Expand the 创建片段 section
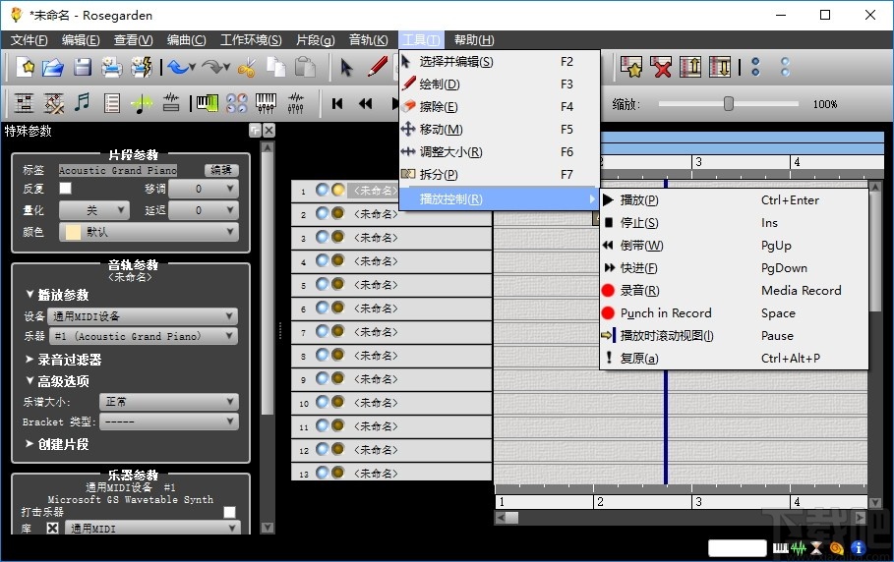 tap(57, 444)
